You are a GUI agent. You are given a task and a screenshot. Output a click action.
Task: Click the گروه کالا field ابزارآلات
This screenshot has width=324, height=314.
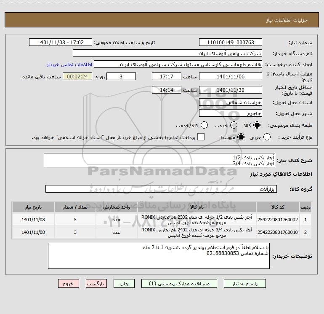pyautogui.click(x=161, y=189)
